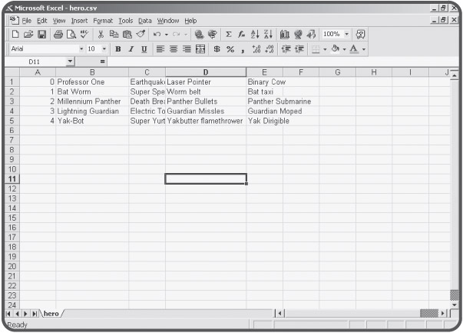This screenshot has height=333, width=463.
Task: Click the Cut scissors icon
Action: click(x=101, y=35)
